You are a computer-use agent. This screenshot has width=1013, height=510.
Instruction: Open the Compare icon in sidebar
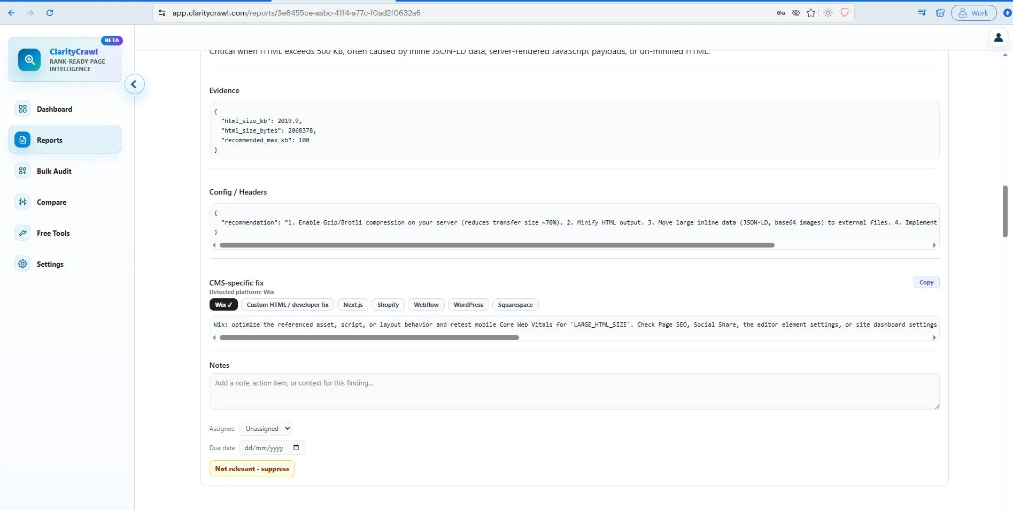click(22, 202)
